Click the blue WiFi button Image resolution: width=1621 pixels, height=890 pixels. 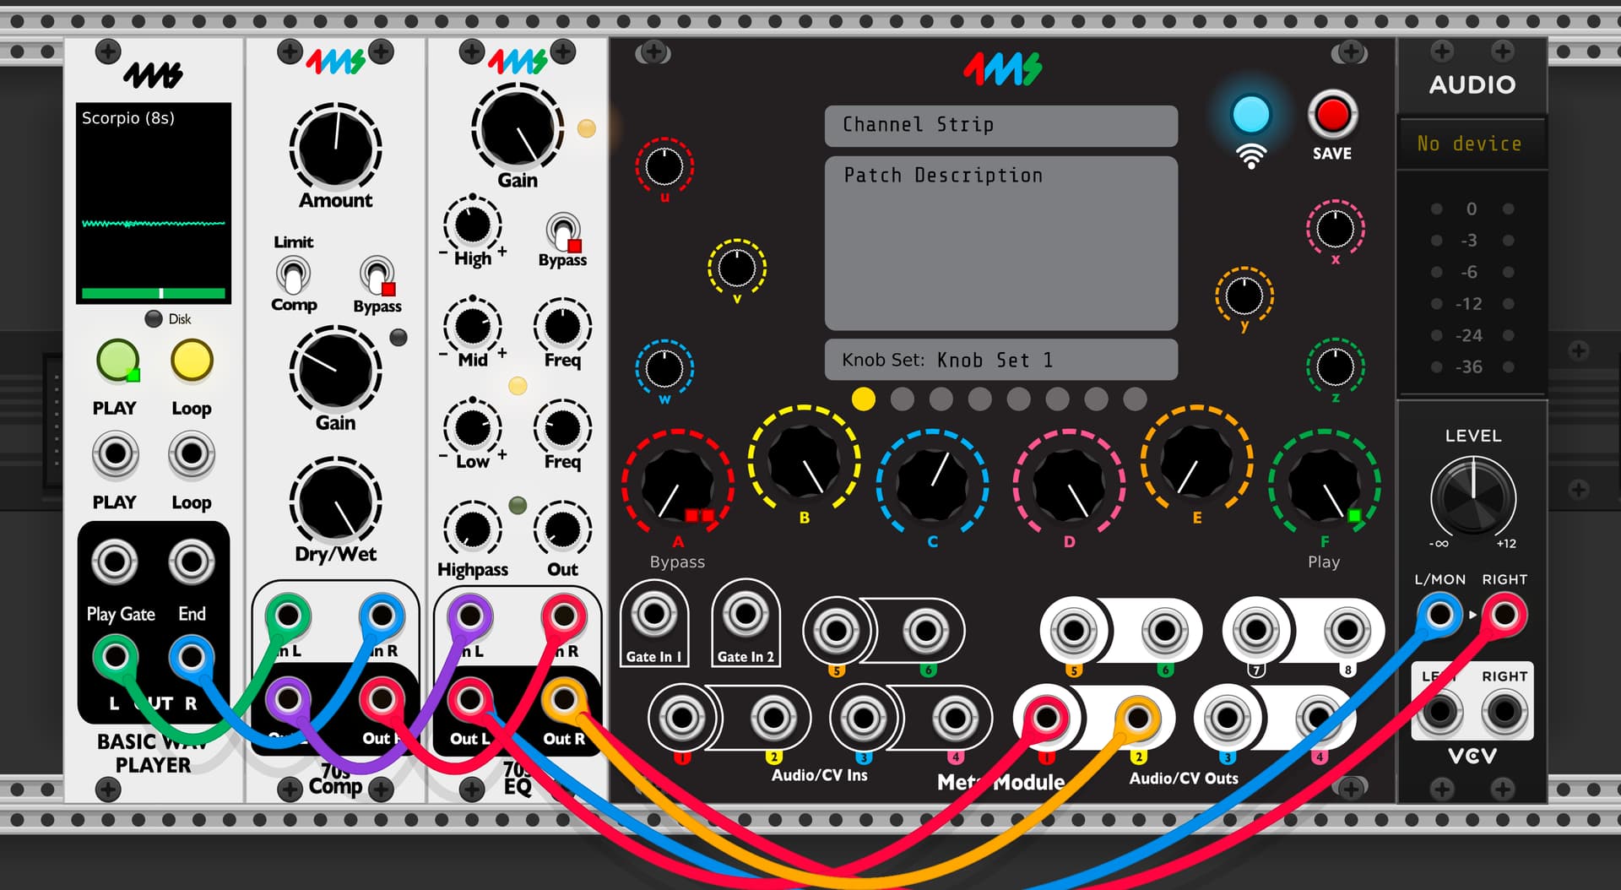click(1250, 115)
